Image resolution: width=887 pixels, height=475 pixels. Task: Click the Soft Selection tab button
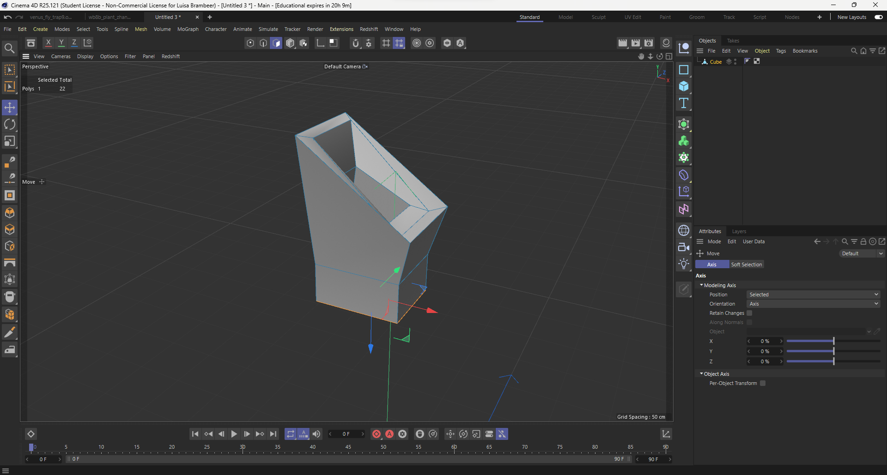click(747, 265)
